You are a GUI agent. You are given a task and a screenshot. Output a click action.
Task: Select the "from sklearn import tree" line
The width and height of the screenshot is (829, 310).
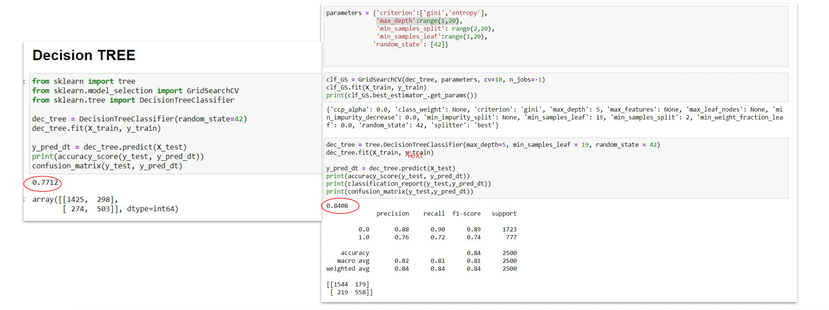(x=84, y=81)
